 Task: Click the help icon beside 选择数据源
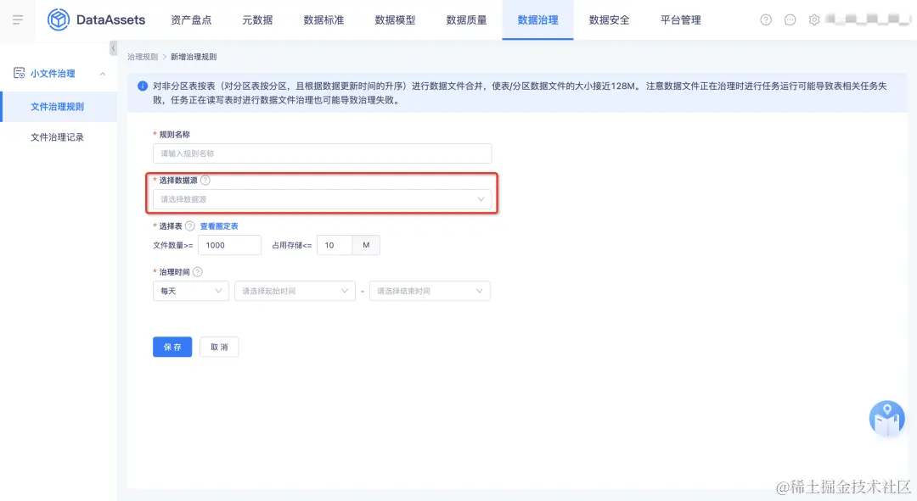point(205,180)
